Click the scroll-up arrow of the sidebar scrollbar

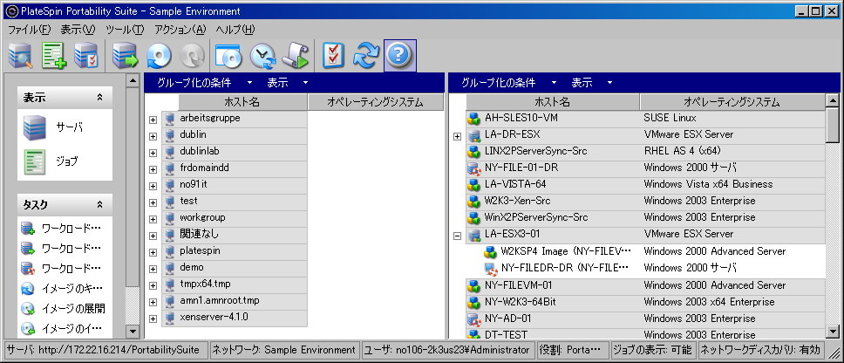coord(133,81)
